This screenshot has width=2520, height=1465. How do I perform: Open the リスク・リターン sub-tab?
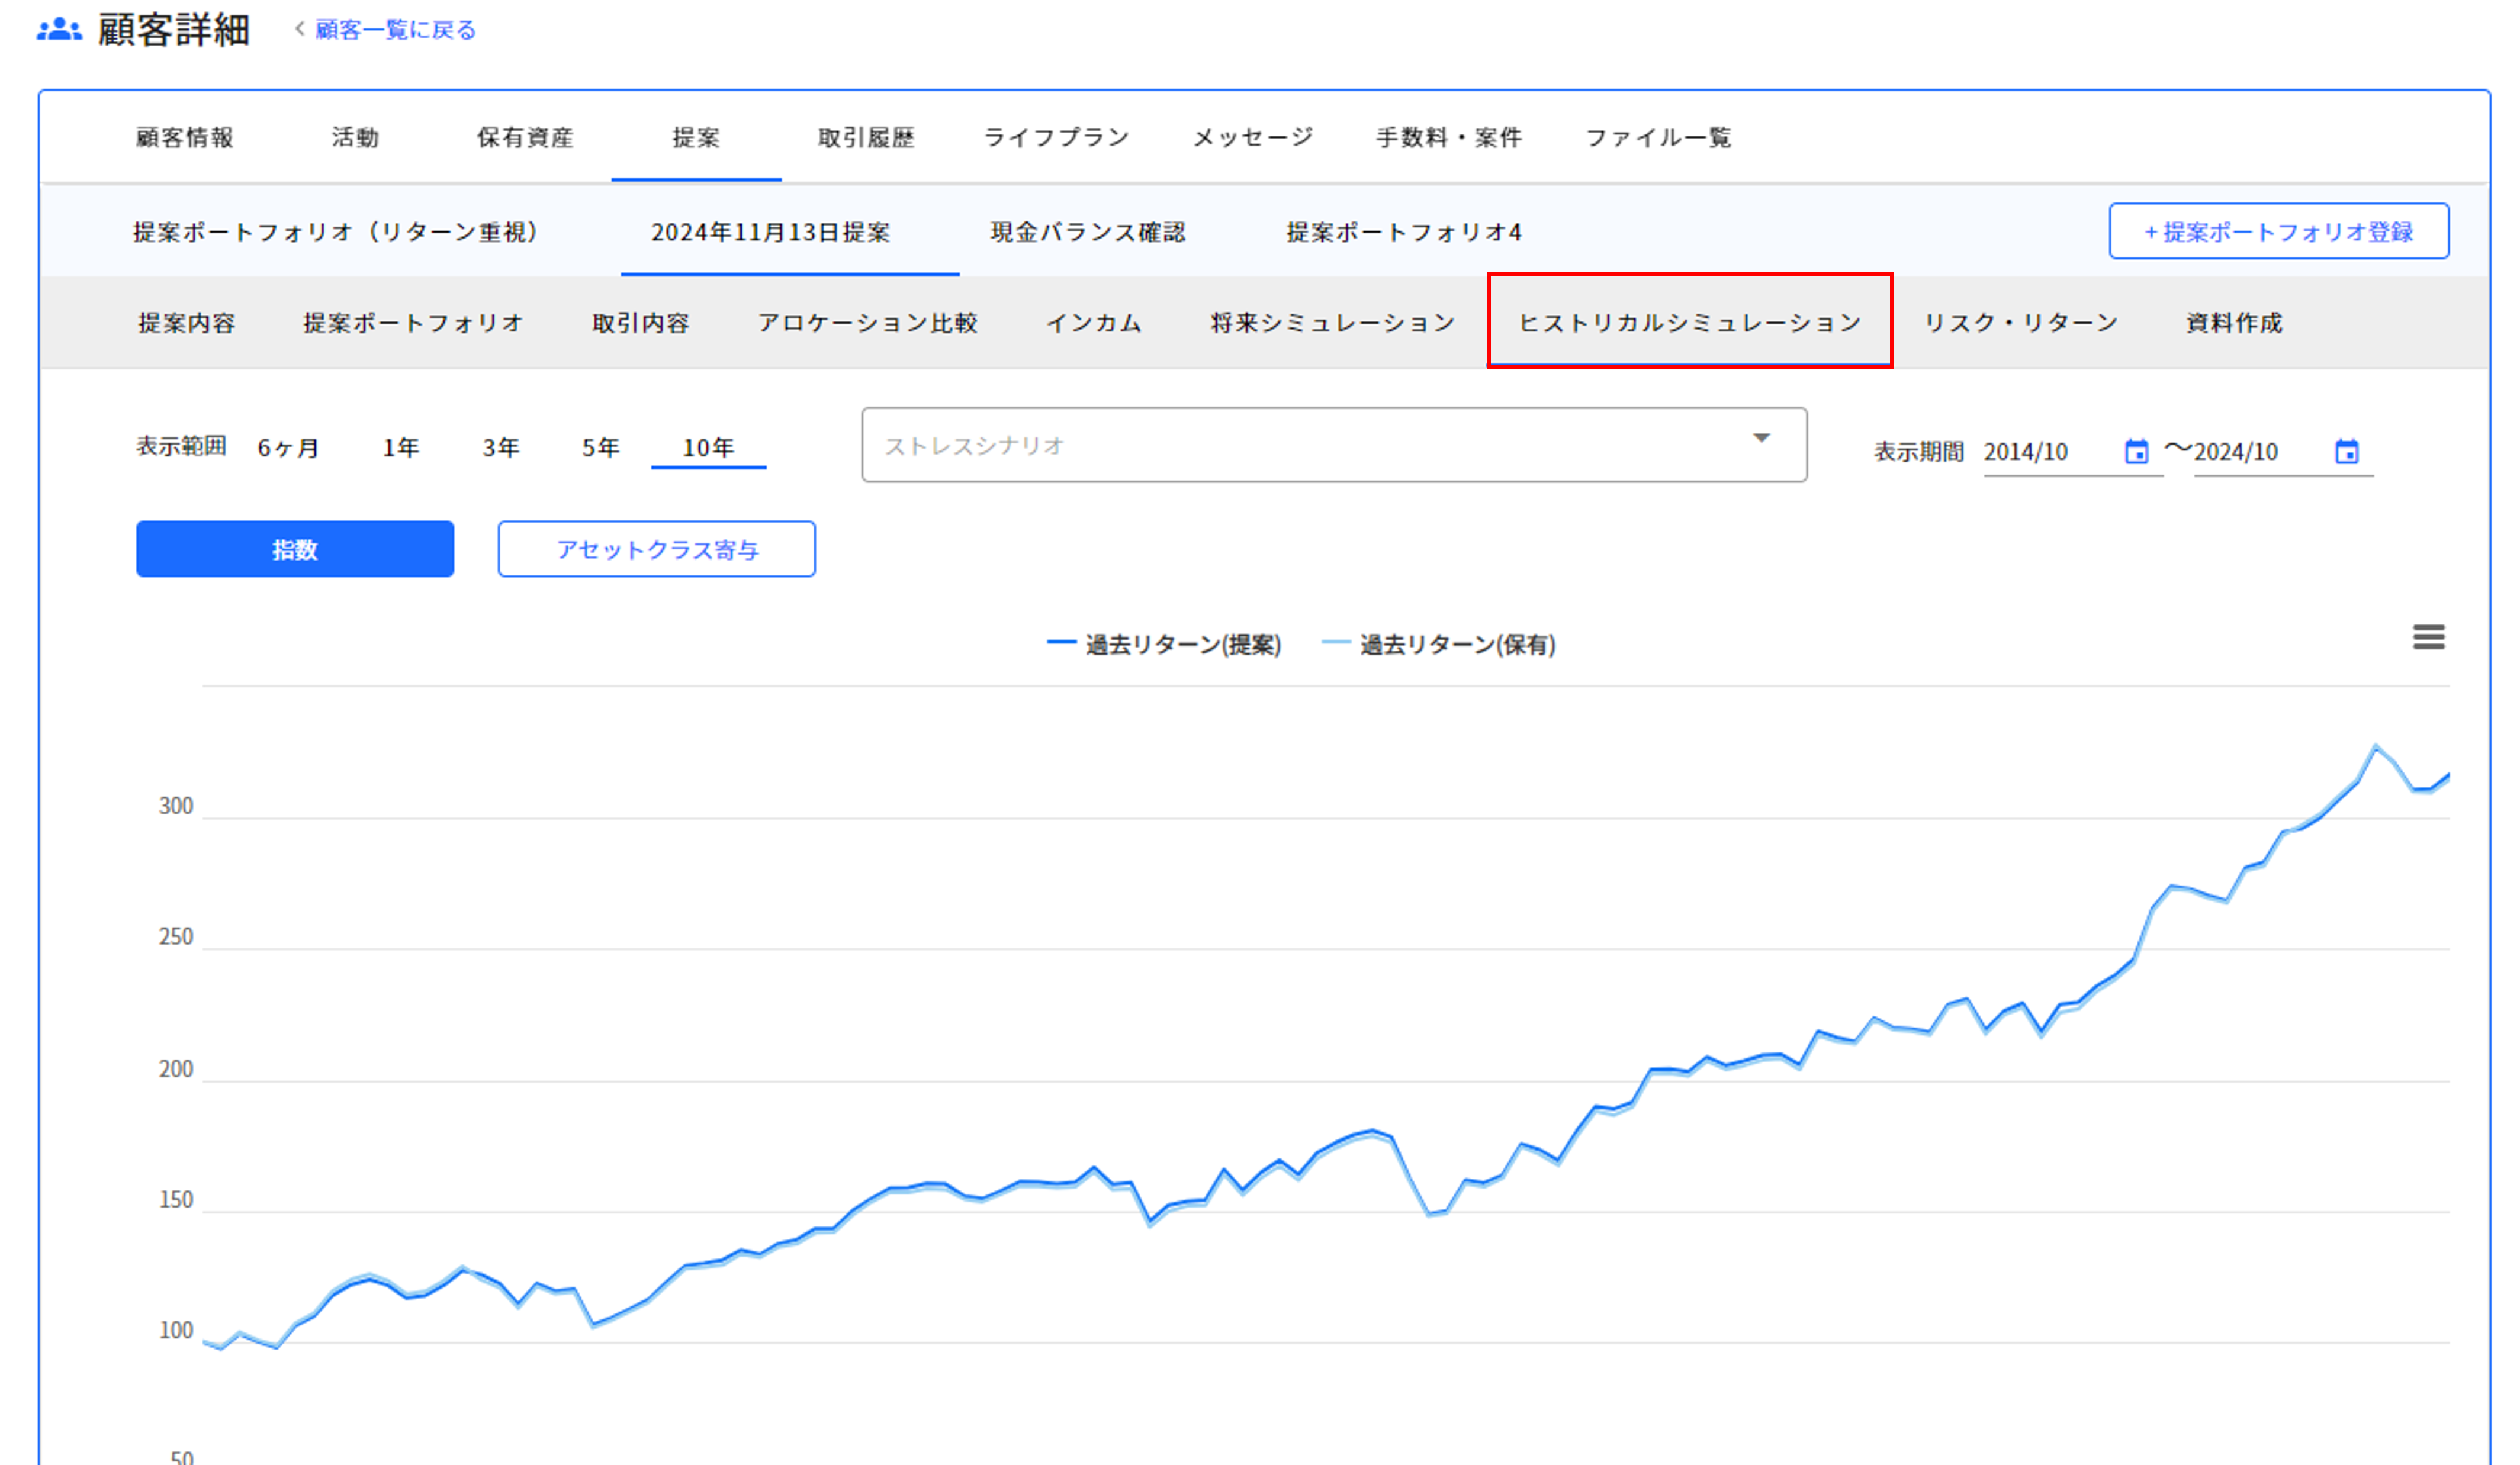point(2020,323)
